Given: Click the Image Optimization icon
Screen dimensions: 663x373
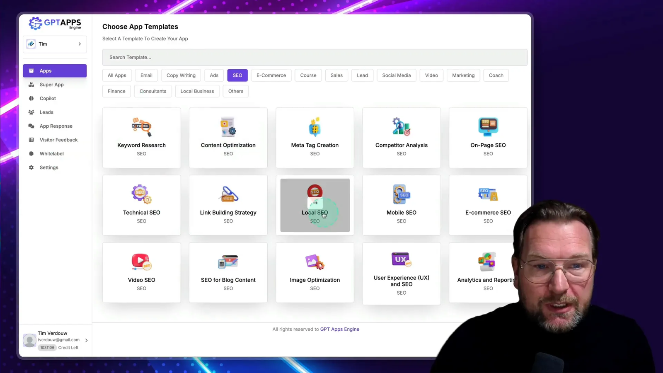Looking at the screenshot, I should (315, 262).
